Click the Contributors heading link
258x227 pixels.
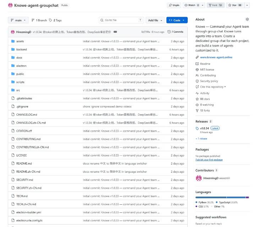[x=204, y=170]
